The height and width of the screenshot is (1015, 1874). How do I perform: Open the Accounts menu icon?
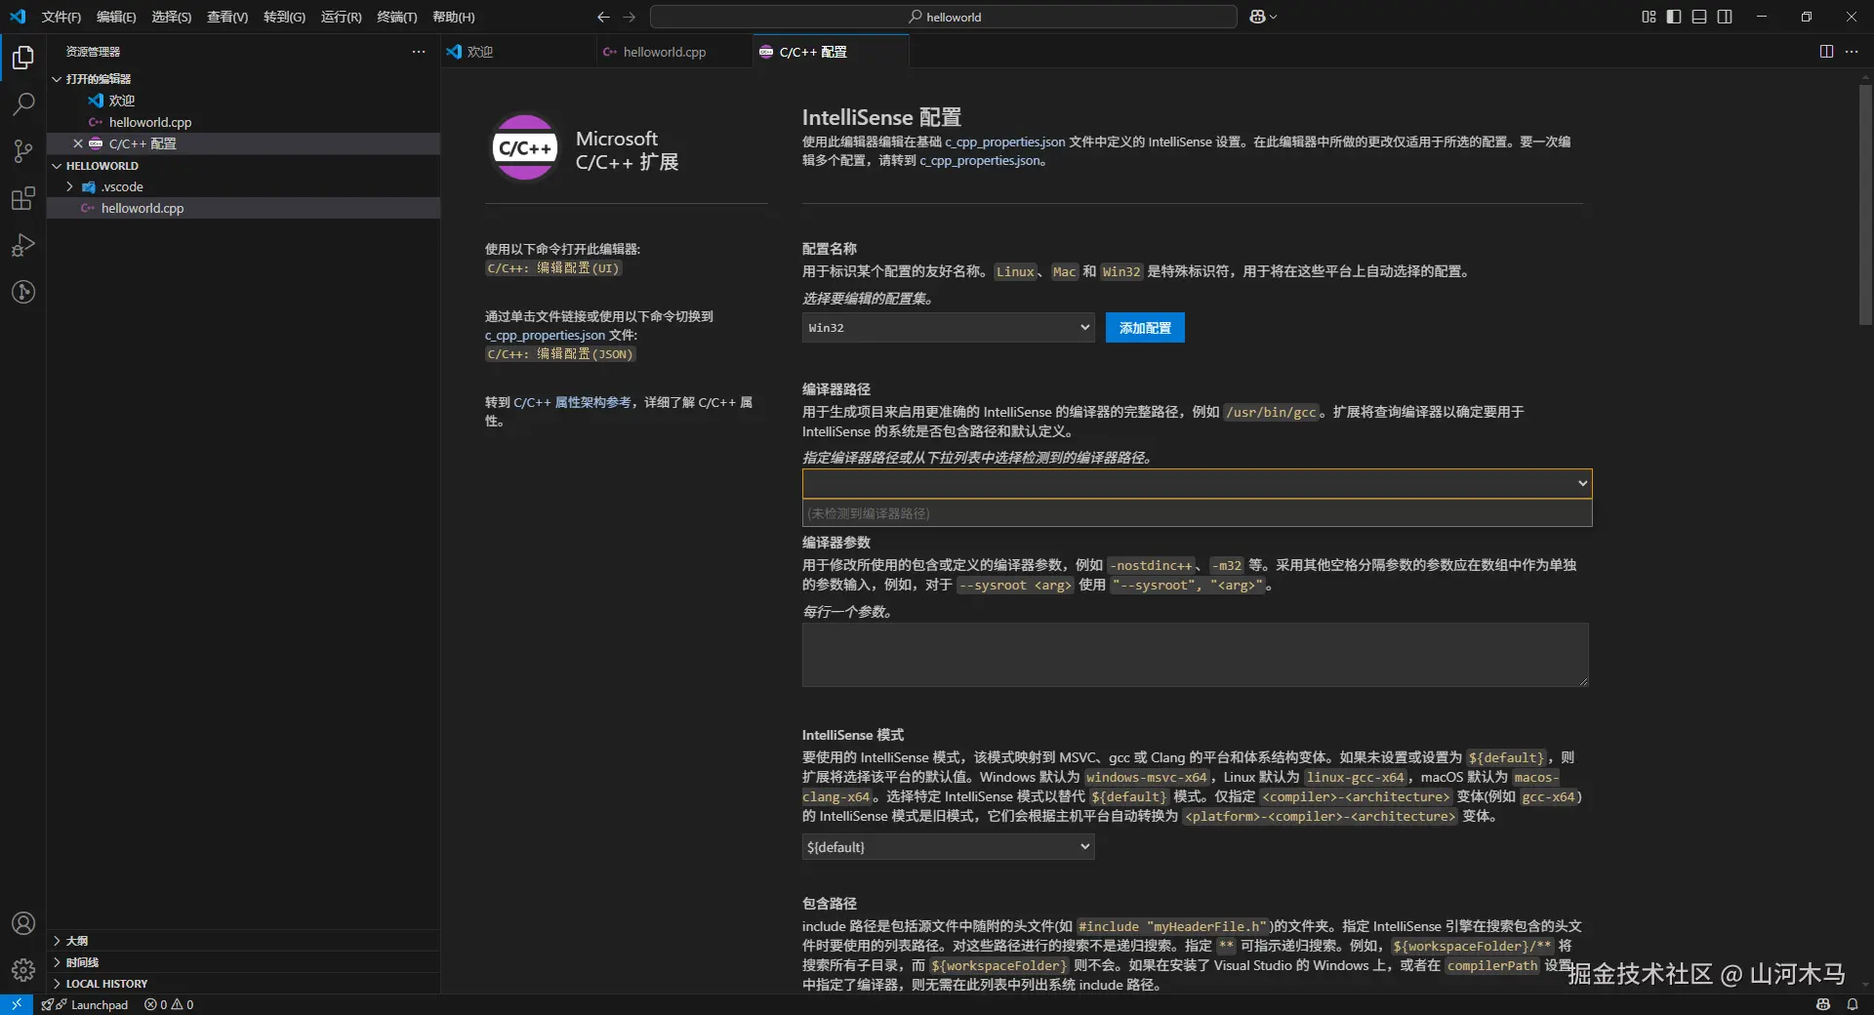click(23, 923)
